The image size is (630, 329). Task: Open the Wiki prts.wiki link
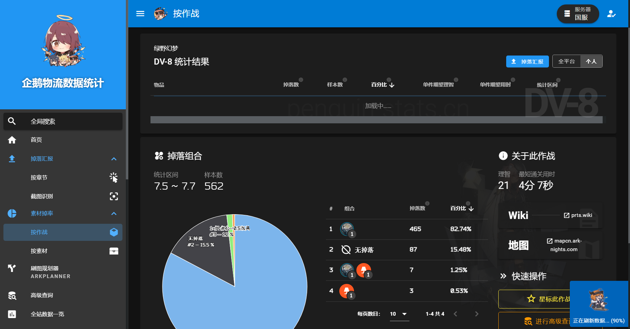(x=550, y=215)
